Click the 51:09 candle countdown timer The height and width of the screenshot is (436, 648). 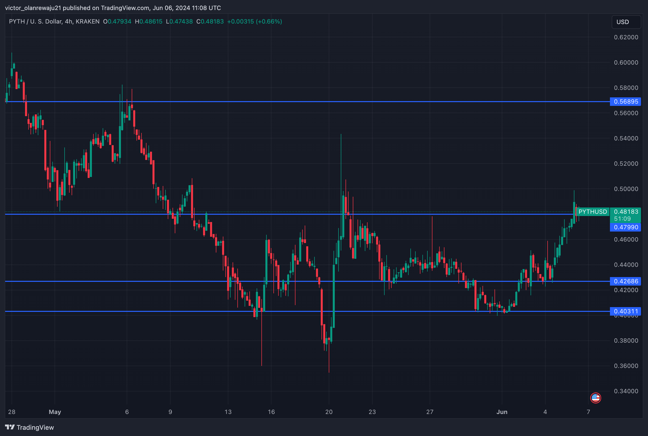(622, 219)
